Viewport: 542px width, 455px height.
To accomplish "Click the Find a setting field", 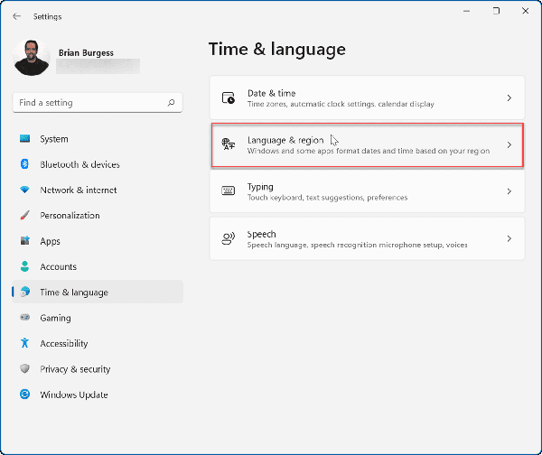I will click(98, 103).
